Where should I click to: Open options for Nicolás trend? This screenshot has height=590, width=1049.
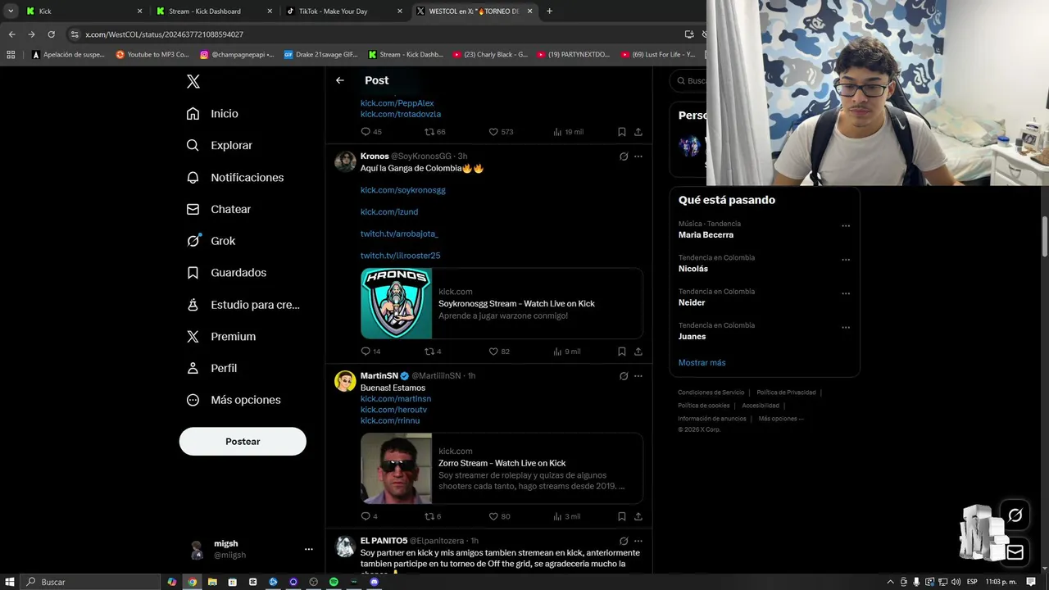pos(846,260)
